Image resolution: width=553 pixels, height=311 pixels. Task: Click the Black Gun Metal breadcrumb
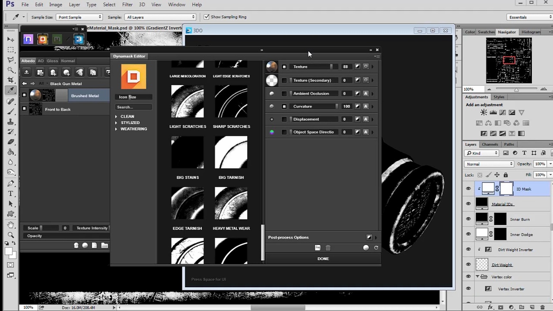point(66,84)
